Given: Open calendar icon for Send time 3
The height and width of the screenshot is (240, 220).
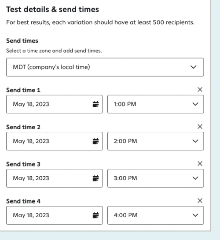Looking at the screenshot, I should click(96, 178).
